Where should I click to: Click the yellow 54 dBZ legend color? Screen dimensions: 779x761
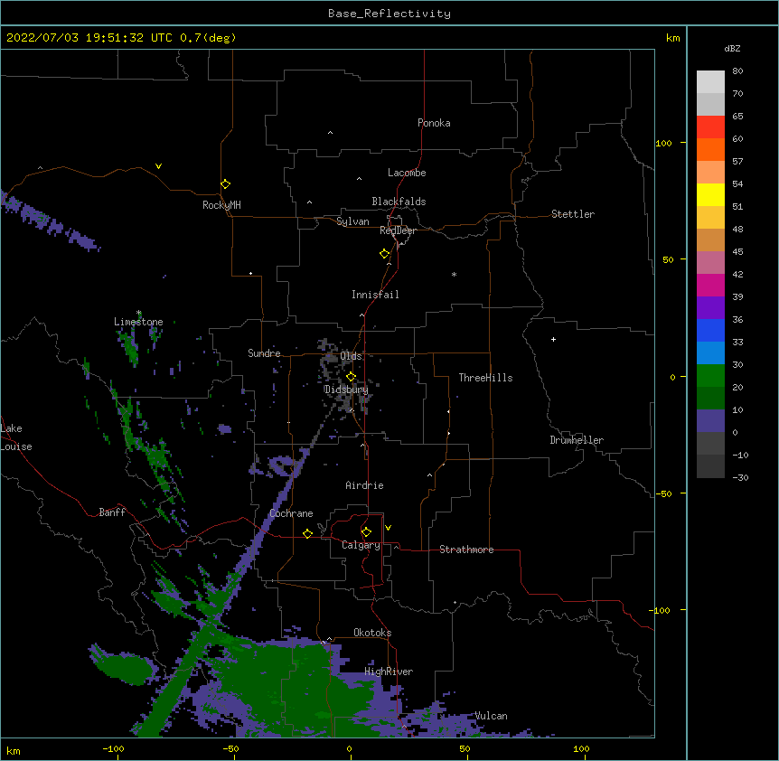click(710, 194)
